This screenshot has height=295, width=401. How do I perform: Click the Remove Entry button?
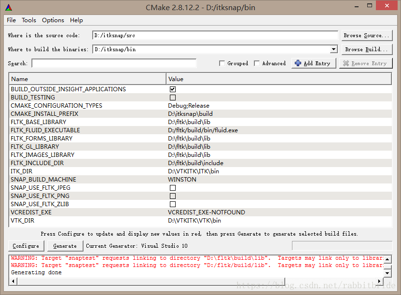click(x=366, y=63)
